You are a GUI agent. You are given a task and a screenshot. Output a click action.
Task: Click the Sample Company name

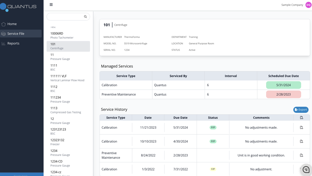292,5
